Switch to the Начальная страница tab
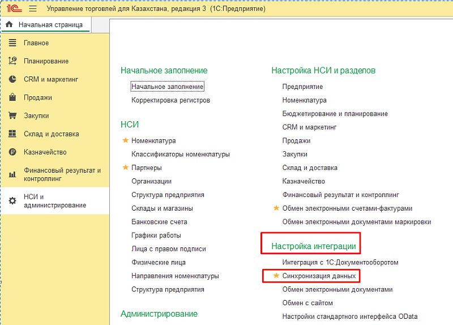This screenshot has height=325, width=453. tap(50, 25)
